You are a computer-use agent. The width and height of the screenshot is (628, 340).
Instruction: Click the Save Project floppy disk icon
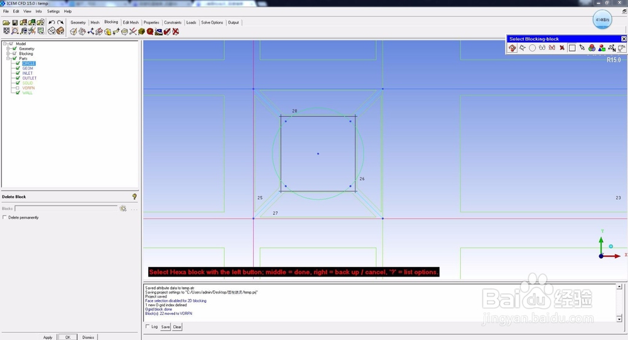click(x=15, y=23)
